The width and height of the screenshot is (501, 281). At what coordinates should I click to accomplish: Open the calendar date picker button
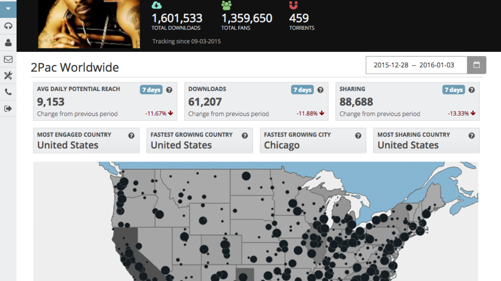476,65
